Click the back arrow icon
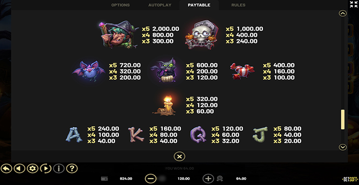The image size is (359, 185). point(6,169)
